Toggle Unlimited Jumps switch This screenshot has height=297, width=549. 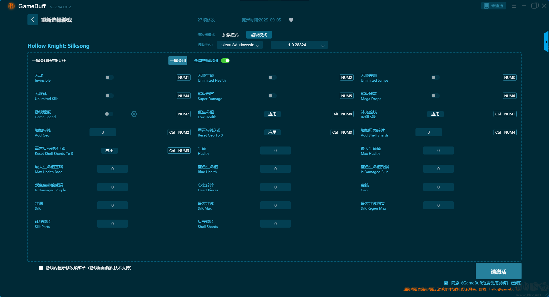tap(435, 77)
